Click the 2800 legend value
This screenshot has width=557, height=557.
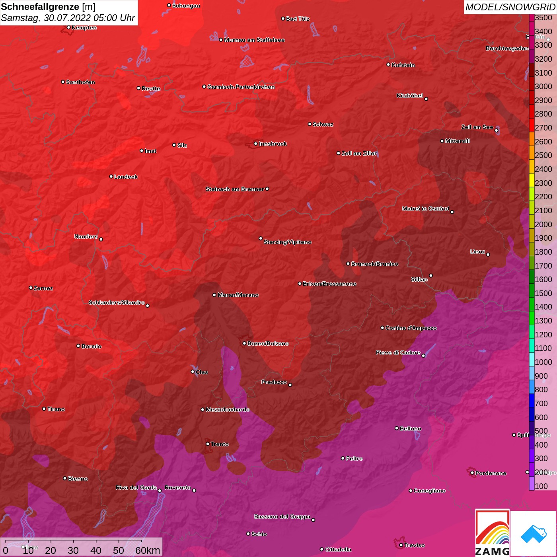click(x=543, y=114)
